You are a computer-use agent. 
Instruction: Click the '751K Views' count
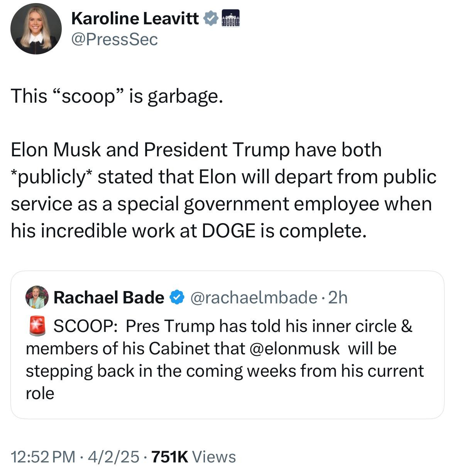(x=194, y=457)
